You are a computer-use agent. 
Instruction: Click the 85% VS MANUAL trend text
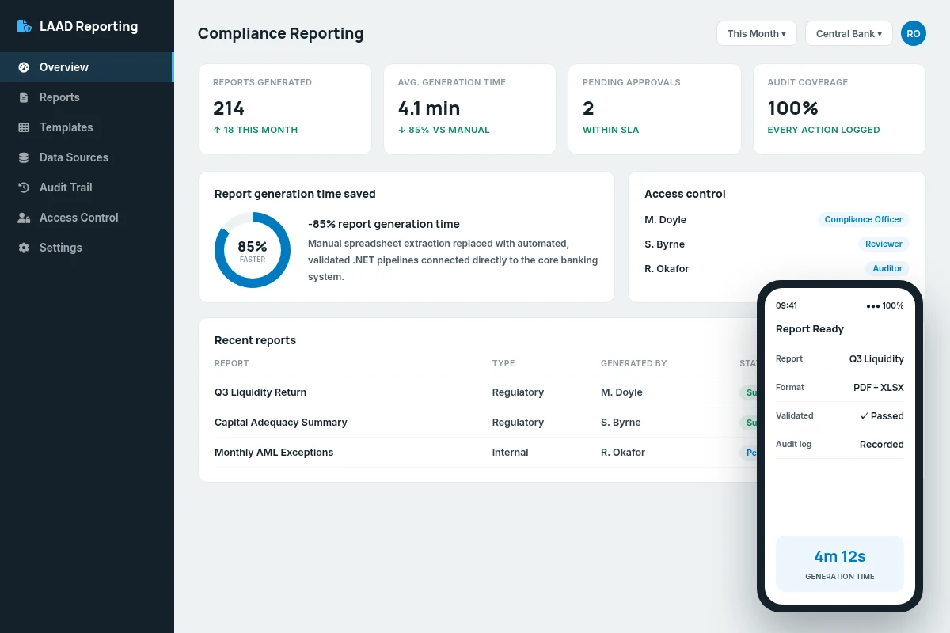444,130
